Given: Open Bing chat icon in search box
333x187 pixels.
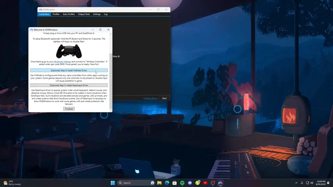Looking at the screenshot, I should click(x=152, y=183).
